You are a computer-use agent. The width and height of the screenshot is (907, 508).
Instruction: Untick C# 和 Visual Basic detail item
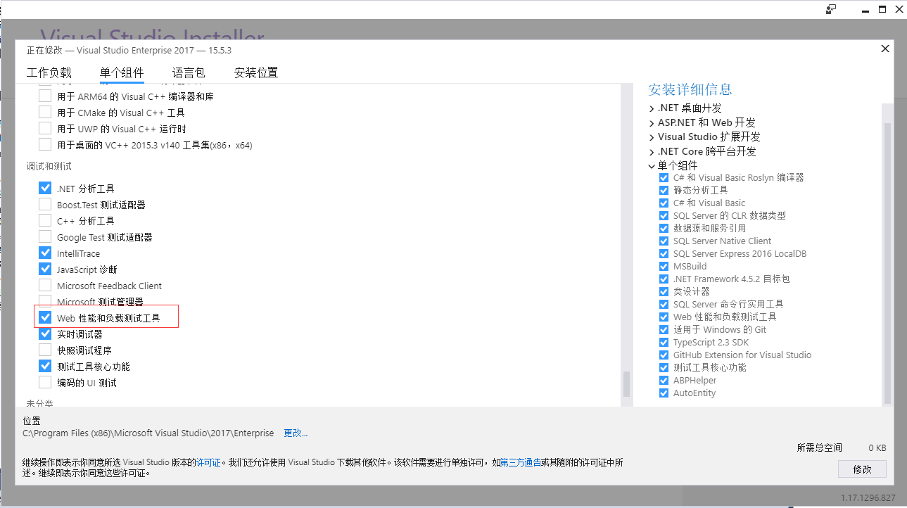(x=664, y=203)
